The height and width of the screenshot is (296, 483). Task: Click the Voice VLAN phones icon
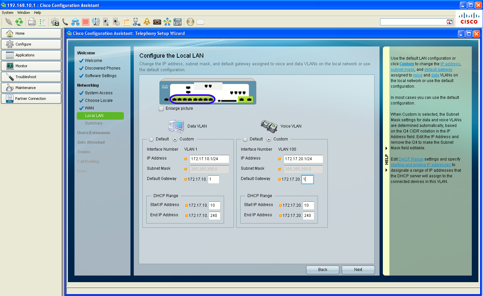pyautogui.click(x=269, y=126)
